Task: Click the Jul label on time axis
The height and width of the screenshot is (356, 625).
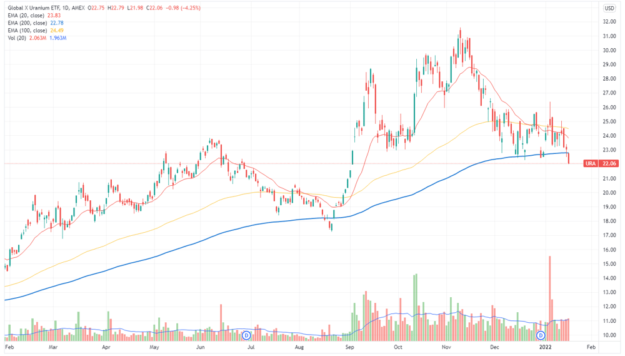Action: pyautogui.click(x=251, y=347)
